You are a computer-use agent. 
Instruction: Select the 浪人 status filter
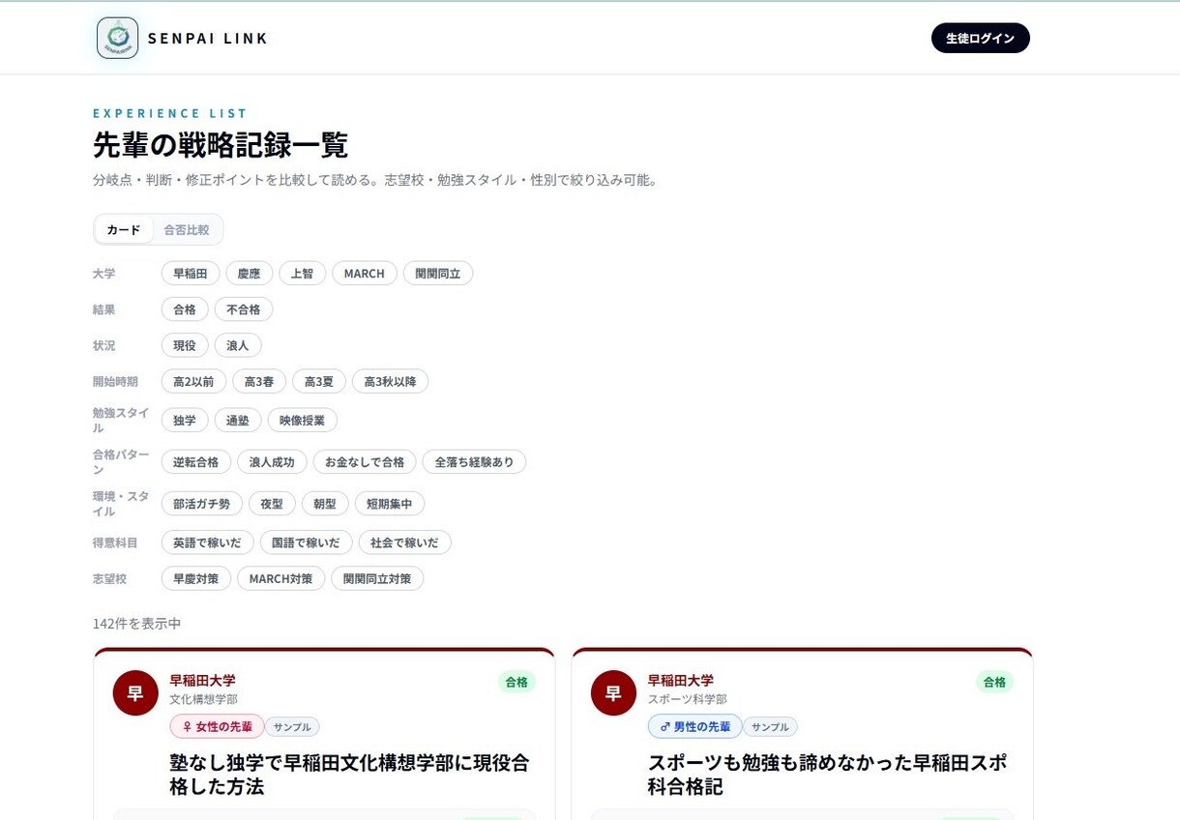pos(238,345)
